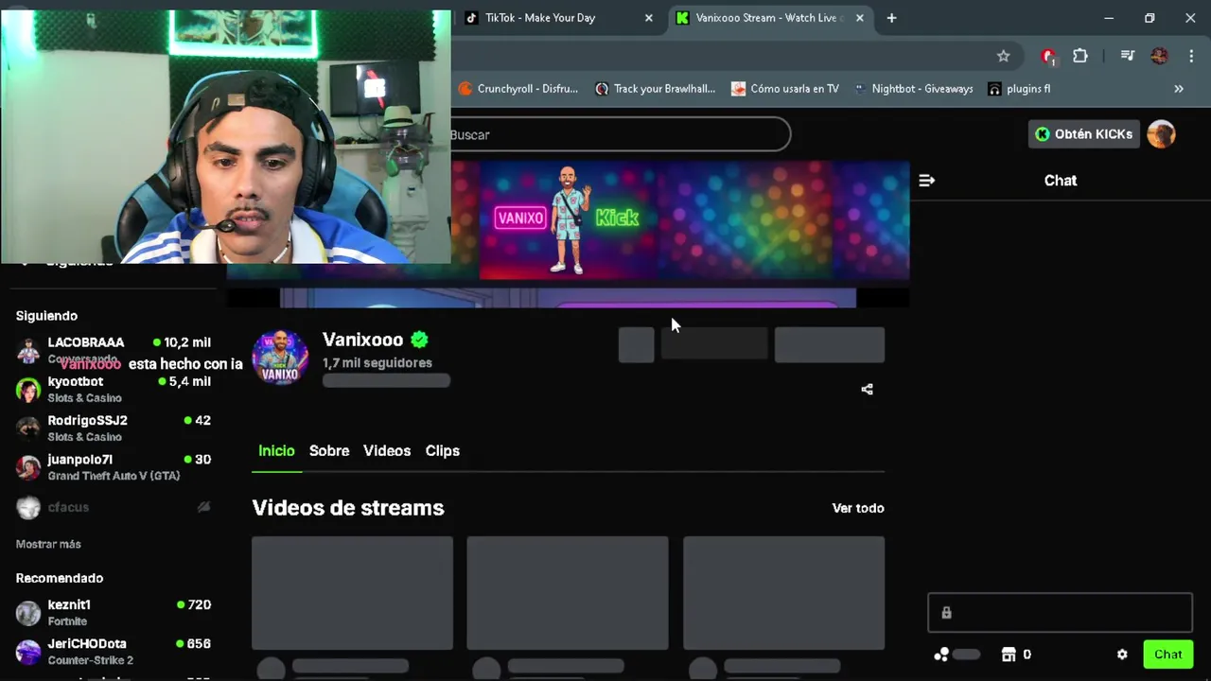
Task: Open the Chrome extensions puzzle icon
Action: click(x=1080, y=56)
